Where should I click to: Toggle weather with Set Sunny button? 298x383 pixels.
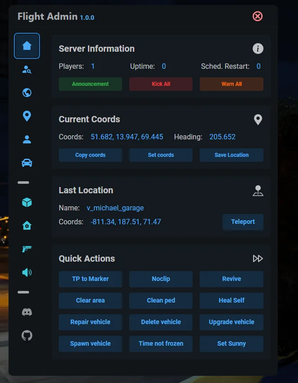tap(232, 343)
